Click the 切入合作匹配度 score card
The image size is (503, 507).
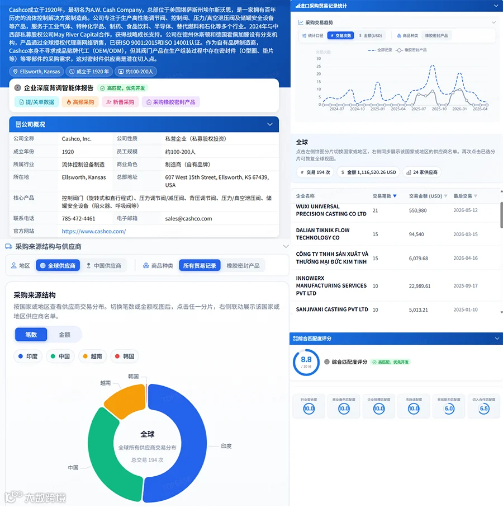(x=483, y=406)
